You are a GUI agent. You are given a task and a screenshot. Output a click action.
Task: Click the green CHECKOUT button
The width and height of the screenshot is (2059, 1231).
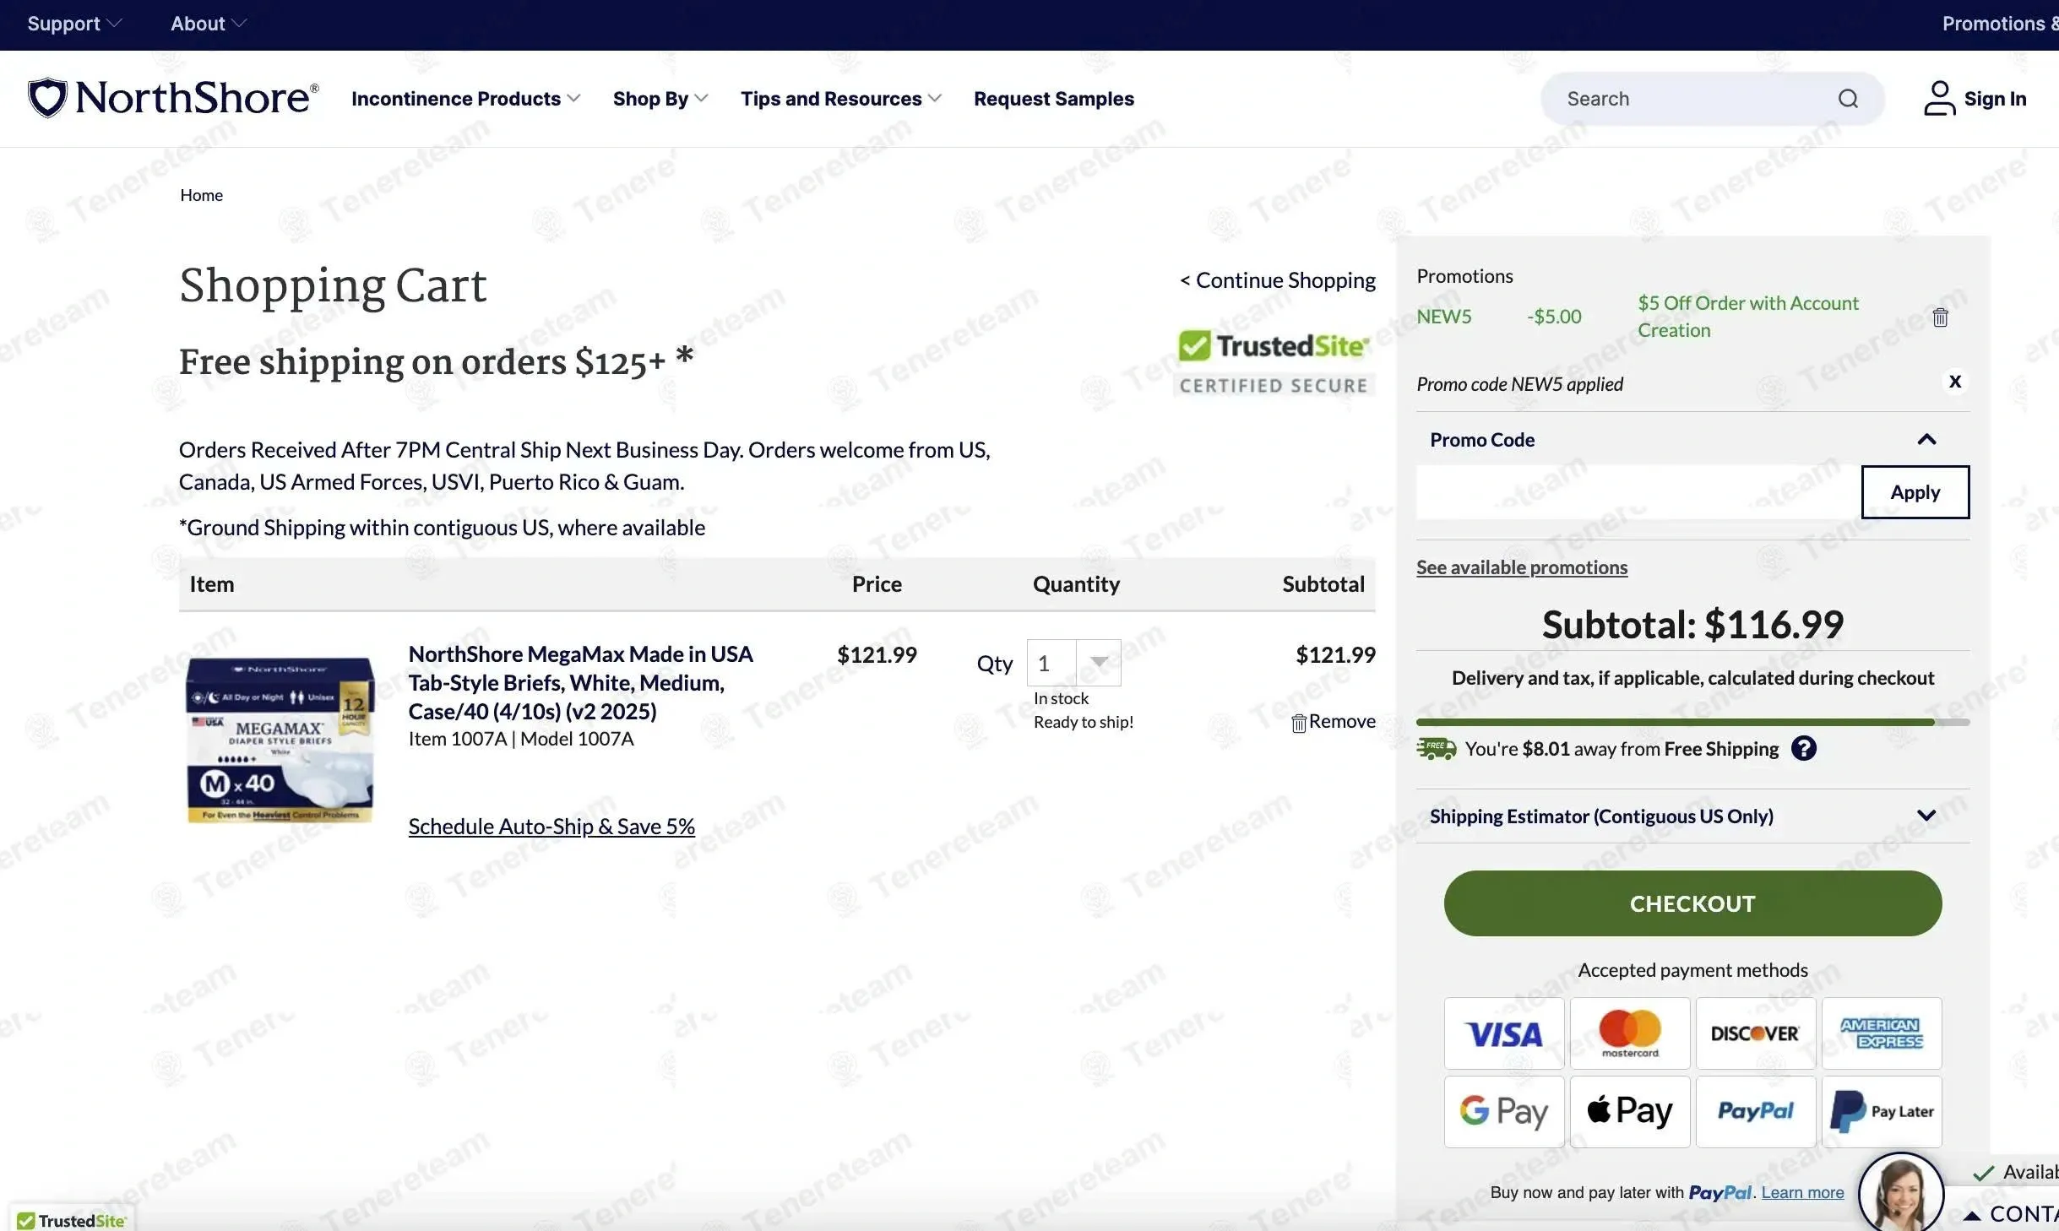(x=1692, y=903)
